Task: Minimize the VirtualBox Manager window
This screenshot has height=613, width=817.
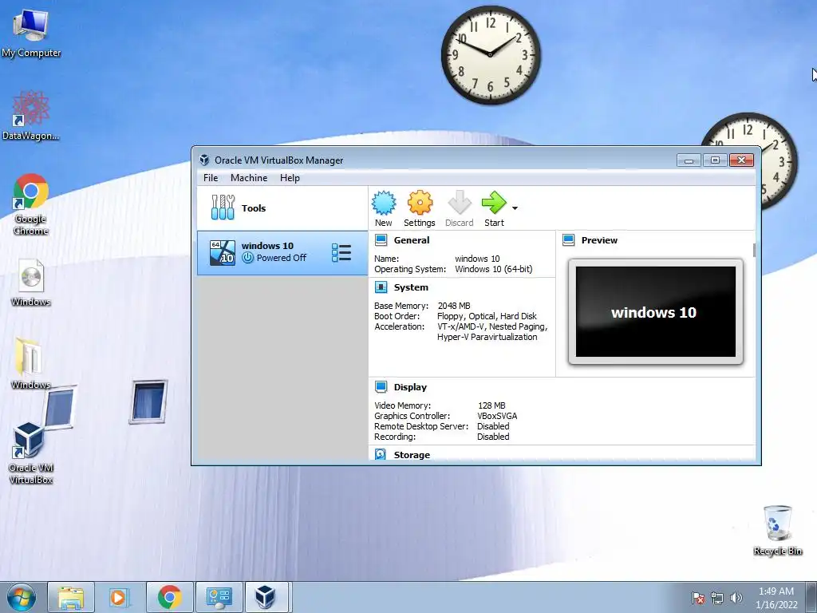Action: pos(689,160)
